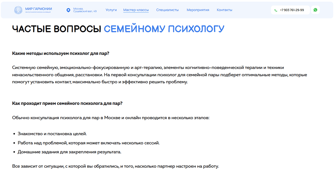Screen dimensions: 336x171
Task: Open the Услуги menu item
Action: tap(111, 10)
